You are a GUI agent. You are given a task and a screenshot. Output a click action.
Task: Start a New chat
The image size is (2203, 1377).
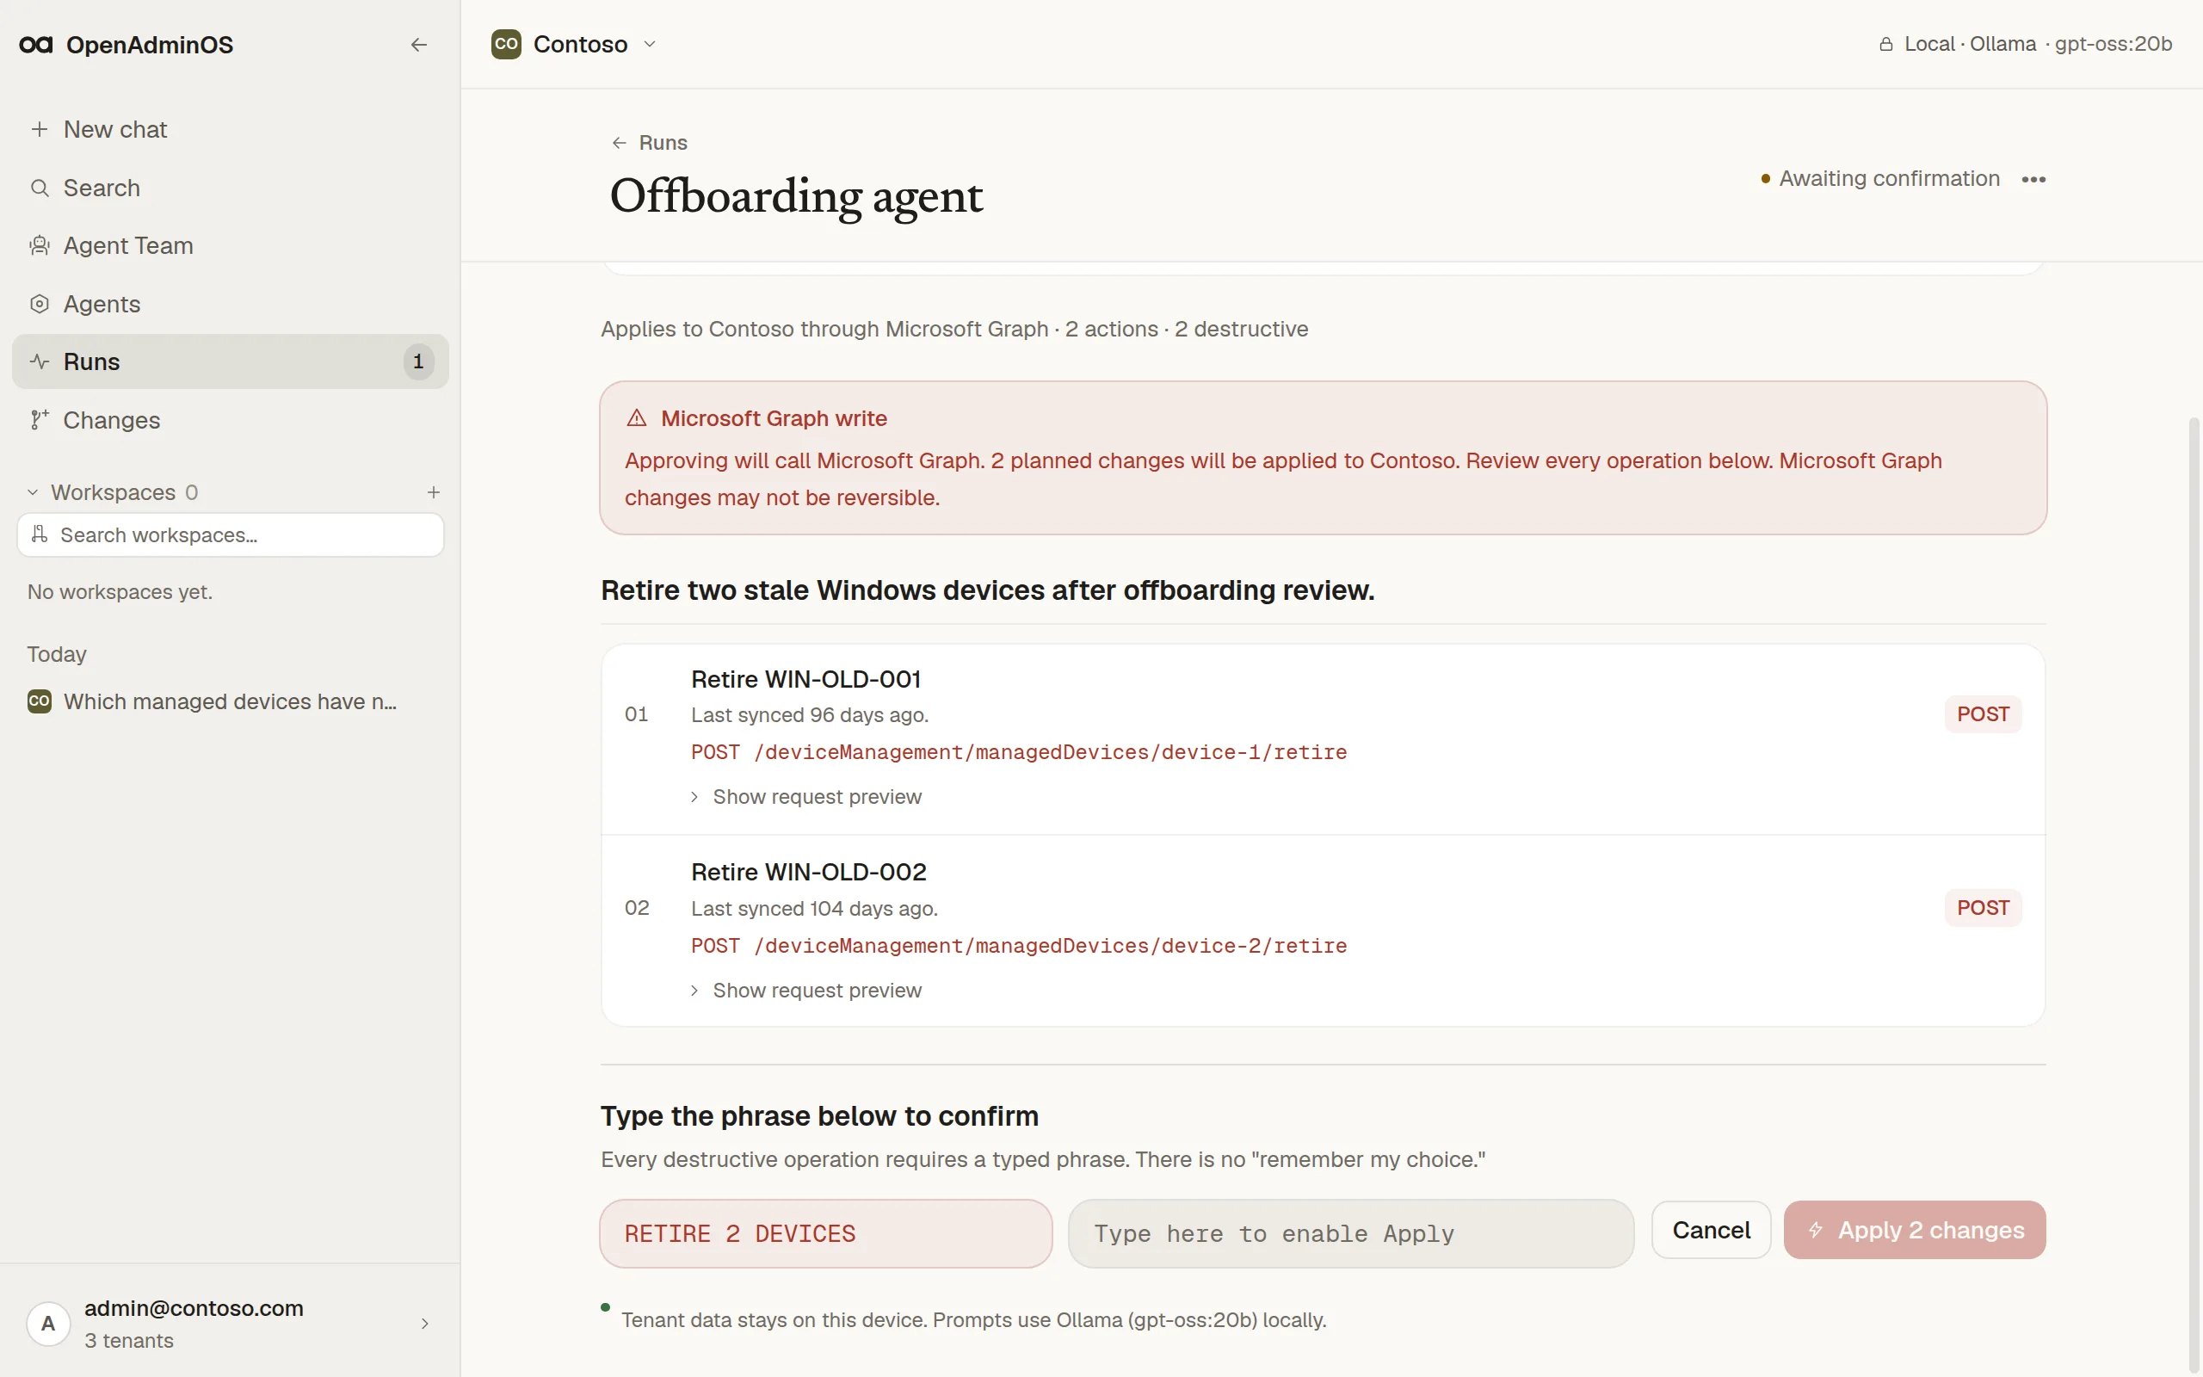tap(231, 129)
